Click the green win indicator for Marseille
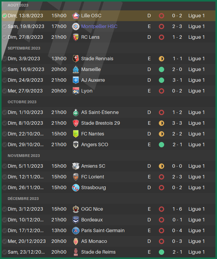The width and height of the screenshot is (217, 259). coord(162,69)
